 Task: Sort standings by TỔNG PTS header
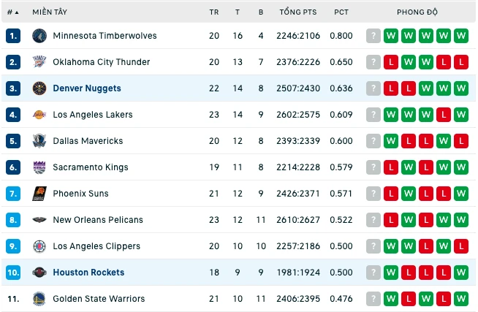click(298, 12)
